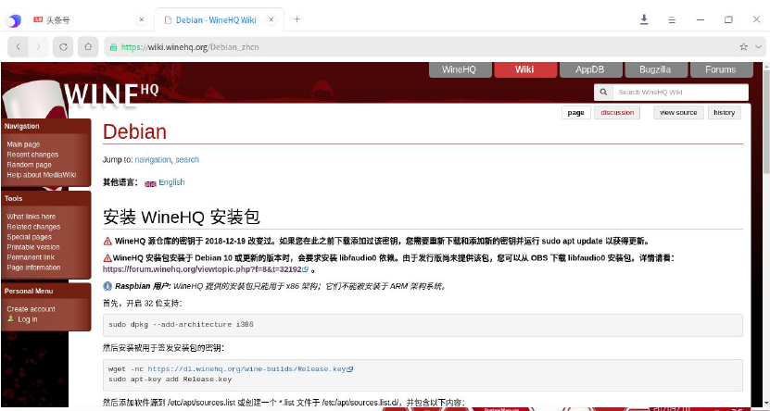770x411 pixels.
Task: Open the WineHQ navigation tab
Action: (x=460, y=69)
